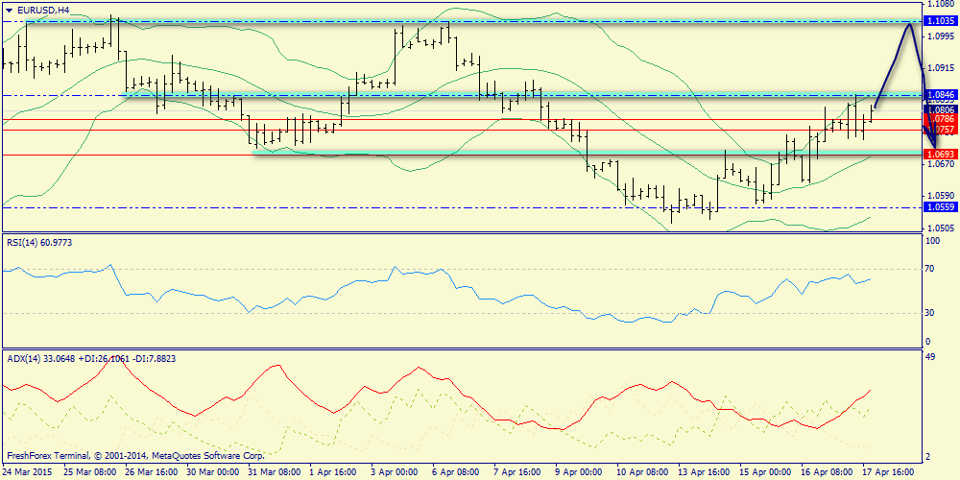This screenshot has height=480, width=960.
Task: Click the 1.0590 price scale value
Action: point(942,196)
